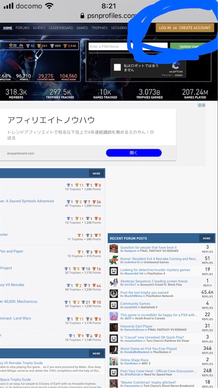Open the HOME nav item

point(8,28)
